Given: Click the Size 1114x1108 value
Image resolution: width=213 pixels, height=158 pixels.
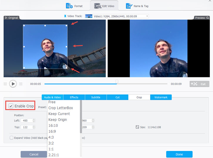Looking at the screenshot, I should pyautogui.click(x=154, y=127).
